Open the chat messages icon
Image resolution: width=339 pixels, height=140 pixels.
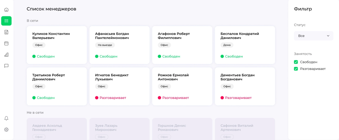pos(6,66)
